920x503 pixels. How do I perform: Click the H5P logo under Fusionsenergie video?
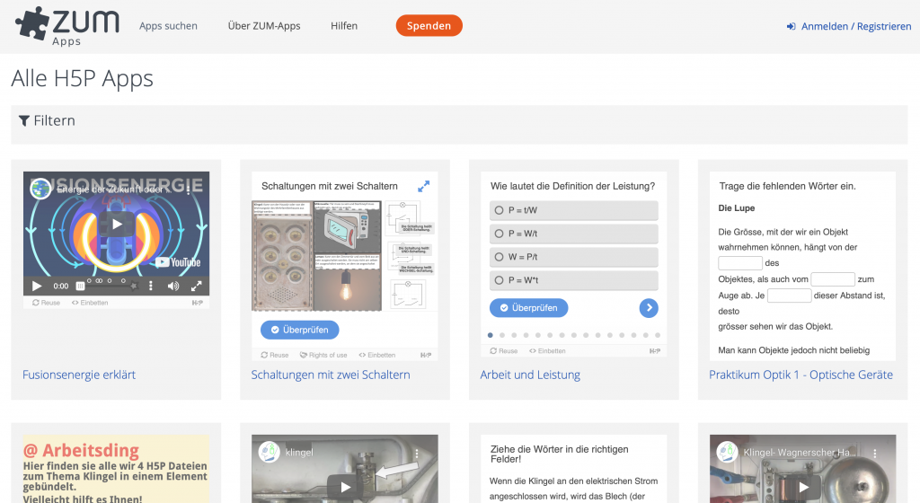click(x=199, y=303)
